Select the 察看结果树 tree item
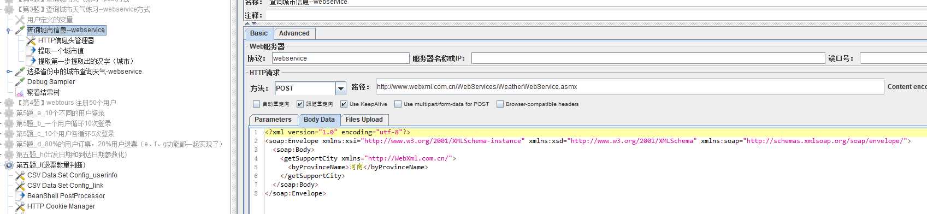This screenshot has width=927, height=214. pyautogui.click(x=43, y=92)
